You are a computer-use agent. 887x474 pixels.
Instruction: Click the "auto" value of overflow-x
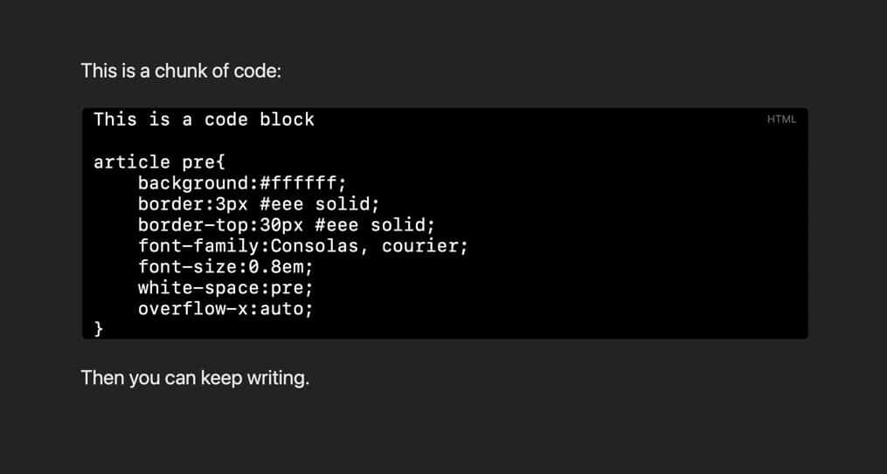click(x=286, y=309)
